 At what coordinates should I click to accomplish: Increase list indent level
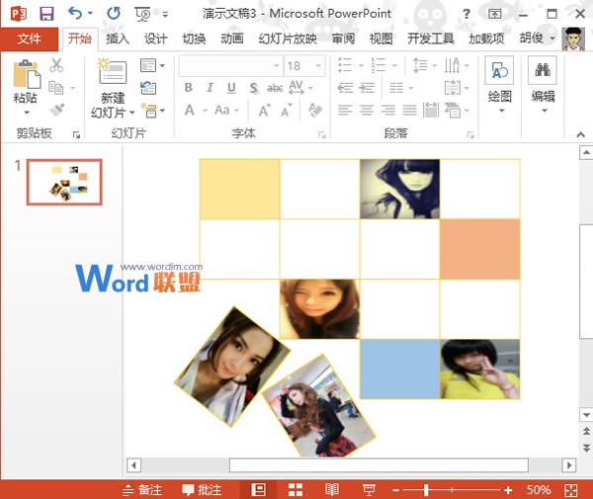pos(367,88)
